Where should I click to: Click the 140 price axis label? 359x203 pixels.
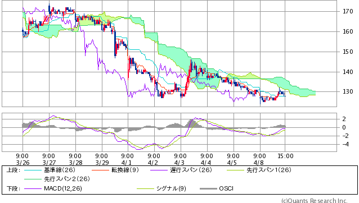click(x=348, y=72)
